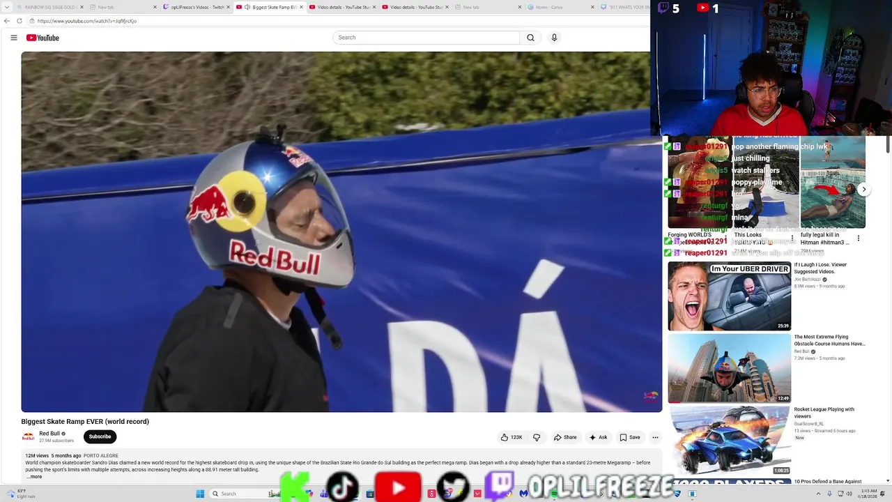Open more actions three-dot menu

pos(655,437)
